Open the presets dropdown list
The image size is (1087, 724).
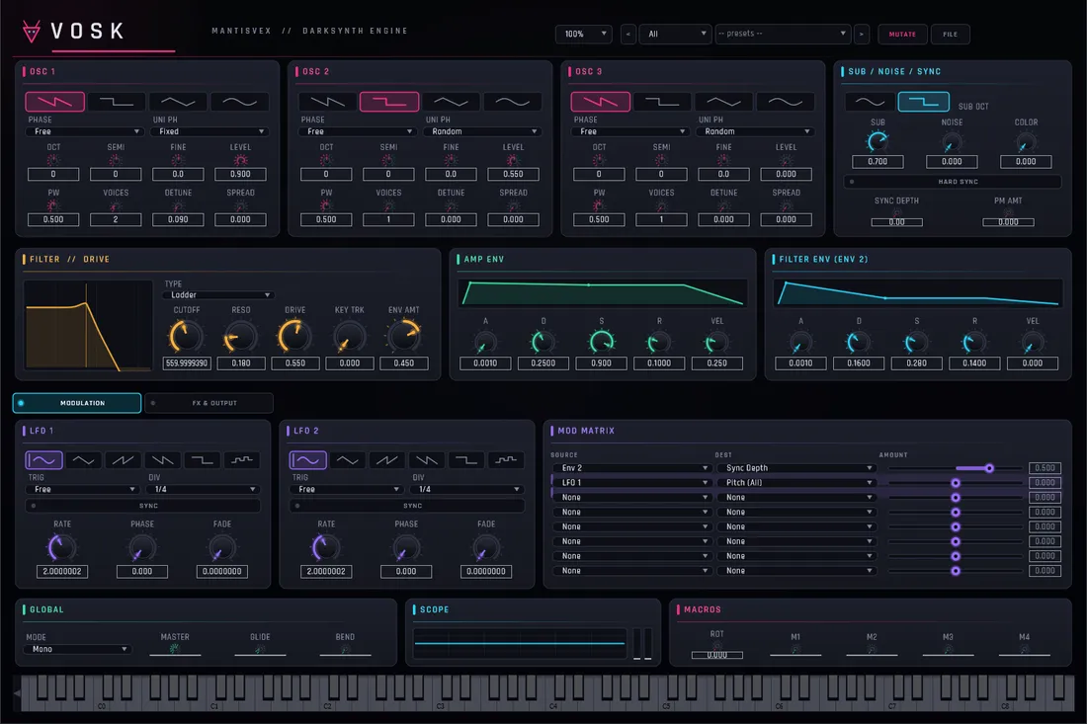pyautogui.click(x=783, y=34)
